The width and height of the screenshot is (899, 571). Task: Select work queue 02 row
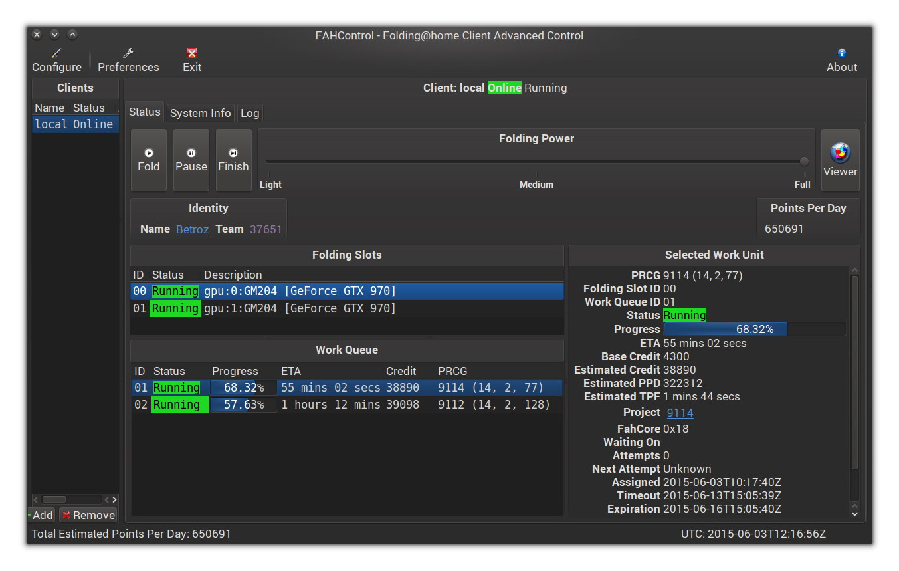(347, 405)
